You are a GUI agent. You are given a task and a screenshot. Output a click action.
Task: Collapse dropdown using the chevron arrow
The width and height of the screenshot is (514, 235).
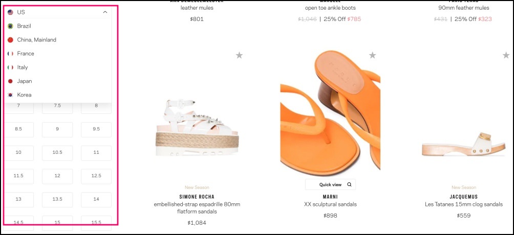(105, 12)
